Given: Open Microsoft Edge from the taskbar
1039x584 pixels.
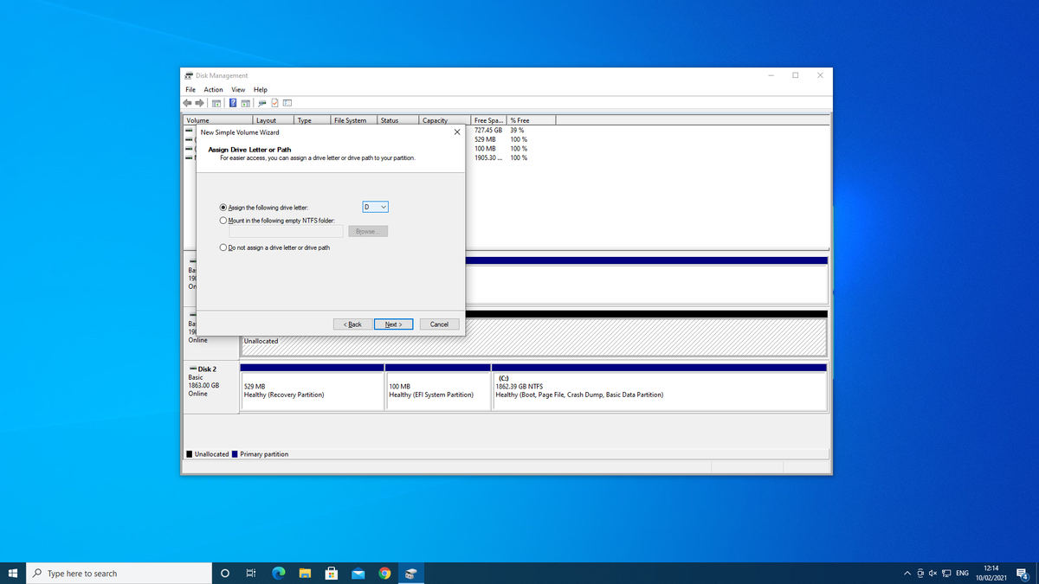Looking at the screenshot, I should [x=279, y=574].
